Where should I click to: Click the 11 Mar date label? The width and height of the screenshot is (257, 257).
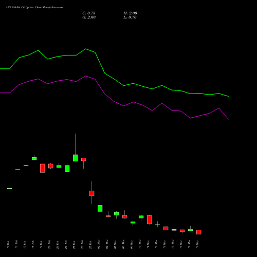click(x=148, y=244)
